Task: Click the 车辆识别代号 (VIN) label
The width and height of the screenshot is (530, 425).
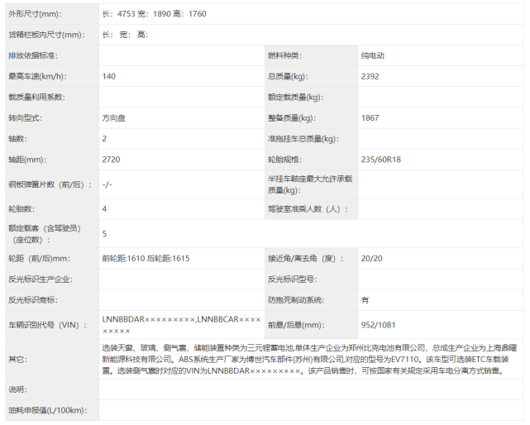Action: pos(48,325)
